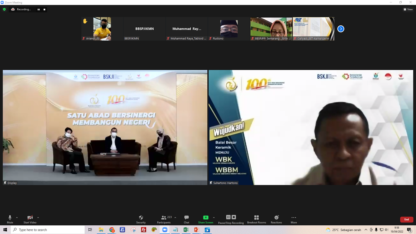416x234 pixels.
Task: Click the green Share Screen button
Action: [x=206, y=219]
